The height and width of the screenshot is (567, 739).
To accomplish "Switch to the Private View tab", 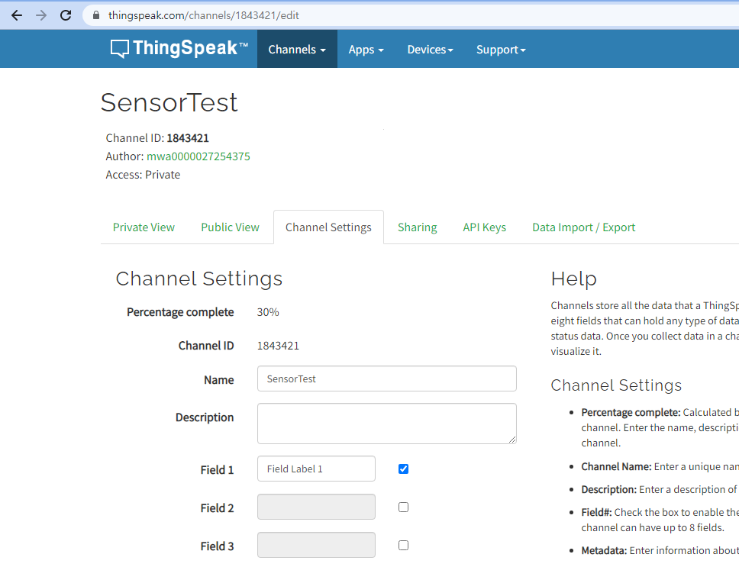I will pos(144,227).
